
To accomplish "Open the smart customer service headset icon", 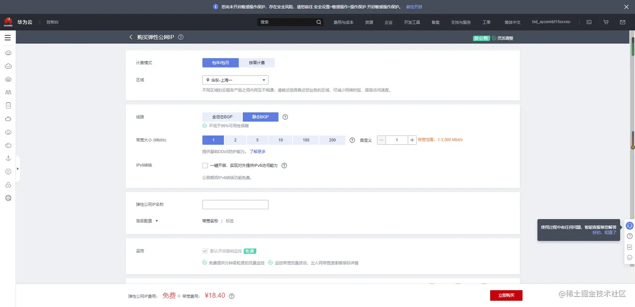I will click(629, 226).
